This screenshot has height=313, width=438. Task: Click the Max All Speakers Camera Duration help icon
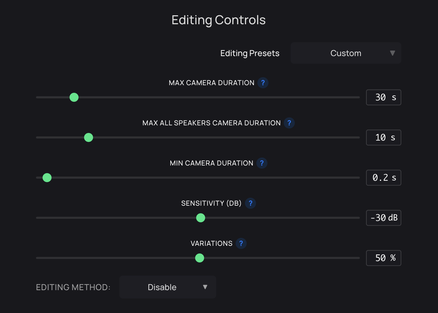point(289,123)
